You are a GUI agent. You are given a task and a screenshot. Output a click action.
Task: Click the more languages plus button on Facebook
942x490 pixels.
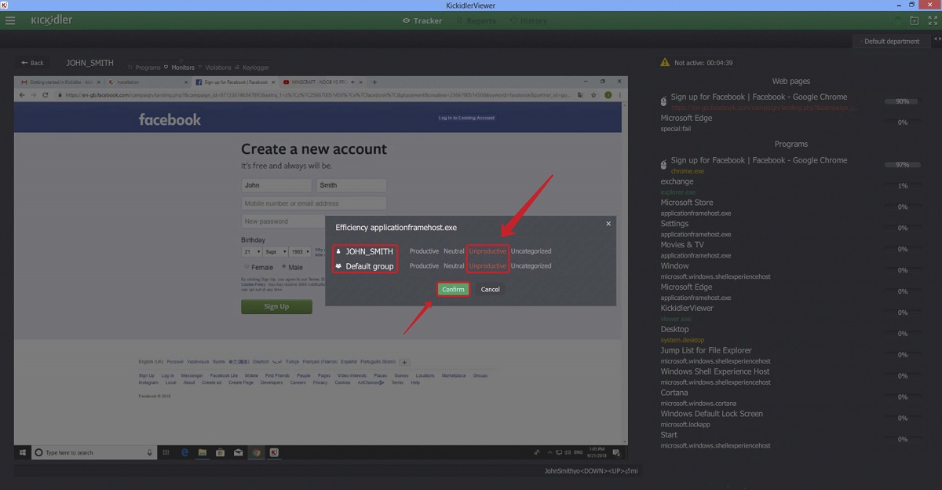click(x=405, y=362)
